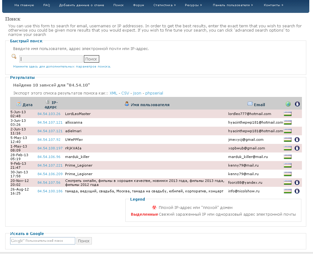313x254 pixels.
Task: Open IP address 84.54.100.186
Action: pos(50,191)
